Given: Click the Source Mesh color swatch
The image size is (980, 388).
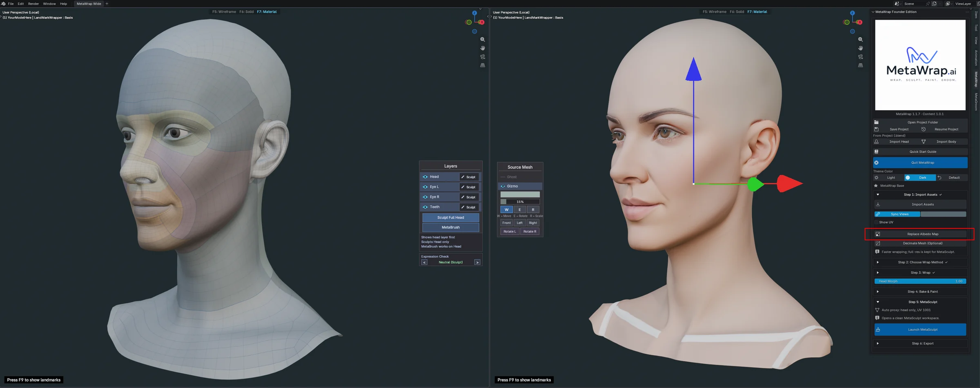Looking at the screenshot, I should pyautogui.click(x=520, y=194).
